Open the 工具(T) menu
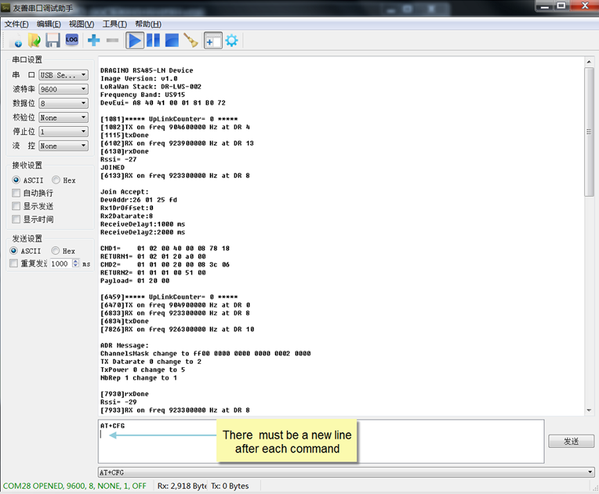Image resolution: width=599 pixels, height=494 pixels. coord(114,24)
